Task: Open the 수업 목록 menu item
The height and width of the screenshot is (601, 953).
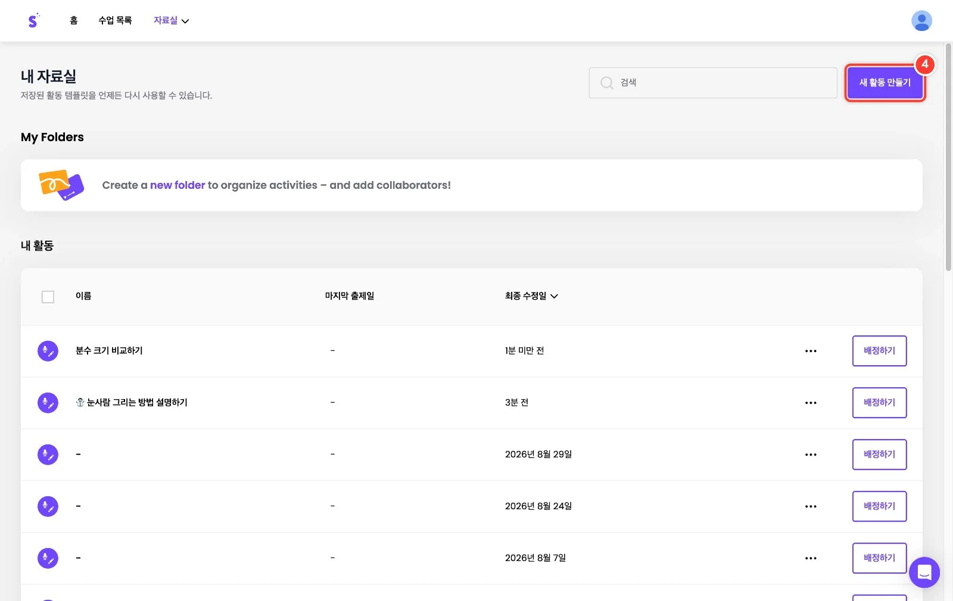Action: 115,20
